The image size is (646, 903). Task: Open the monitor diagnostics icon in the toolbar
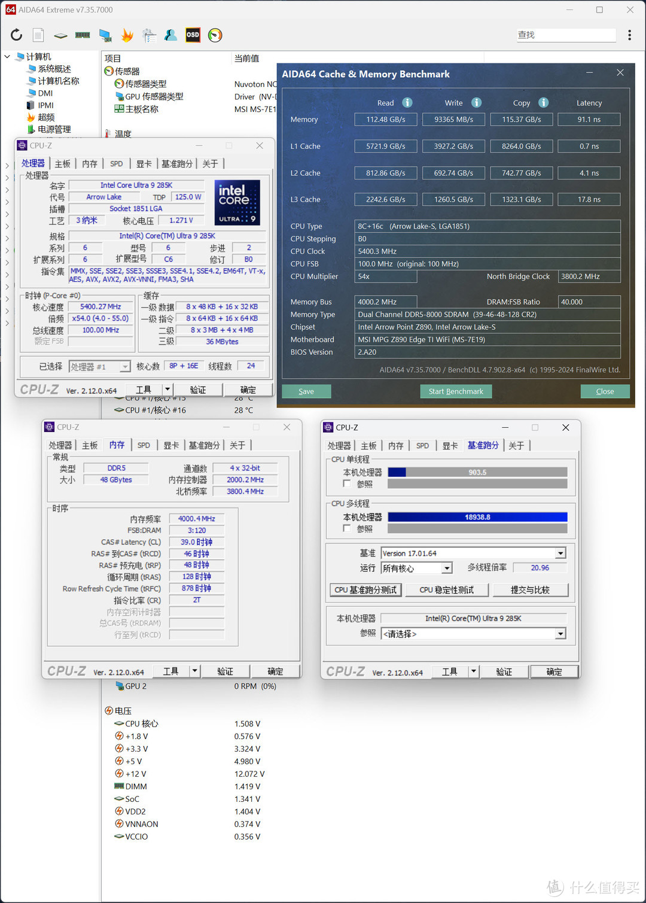[x=105, y=35]
